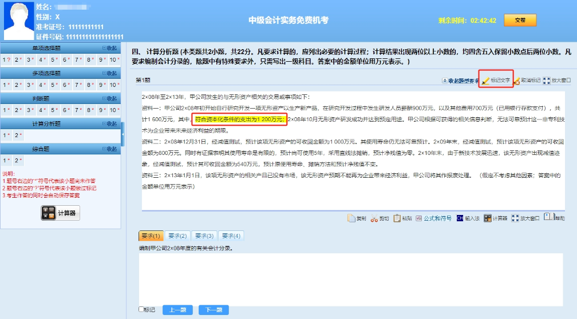Collapse the 综合题 section

110,149
